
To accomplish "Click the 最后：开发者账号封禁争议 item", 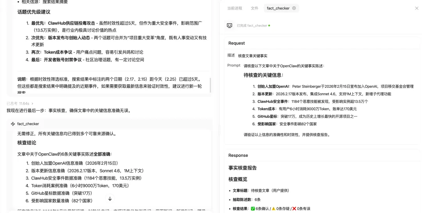I will pos(85,60).
